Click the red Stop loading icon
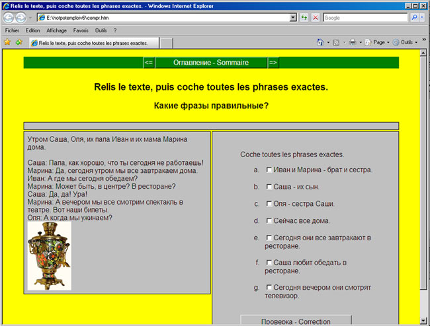The image size is (430, 326). click(x=315, y=18)
